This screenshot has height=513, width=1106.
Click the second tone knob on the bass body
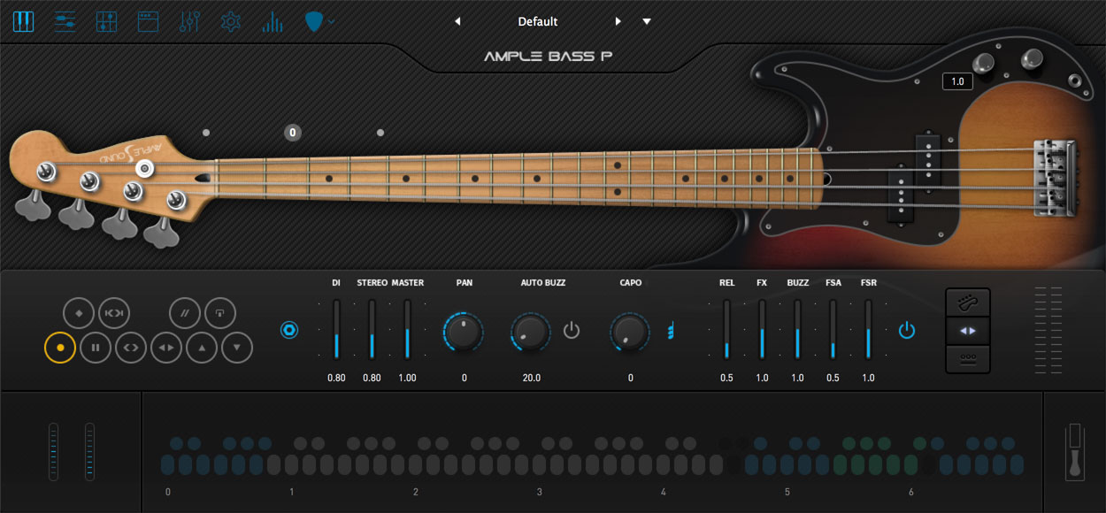point(1032,59)
